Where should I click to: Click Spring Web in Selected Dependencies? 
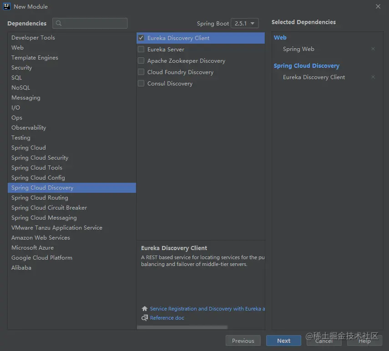point(298,49)
